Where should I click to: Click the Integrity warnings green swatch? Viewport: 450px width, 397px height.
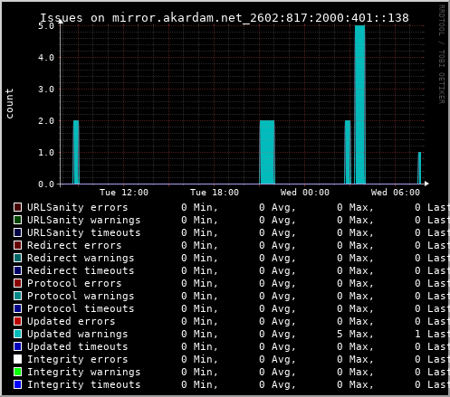tap(17, 372)
